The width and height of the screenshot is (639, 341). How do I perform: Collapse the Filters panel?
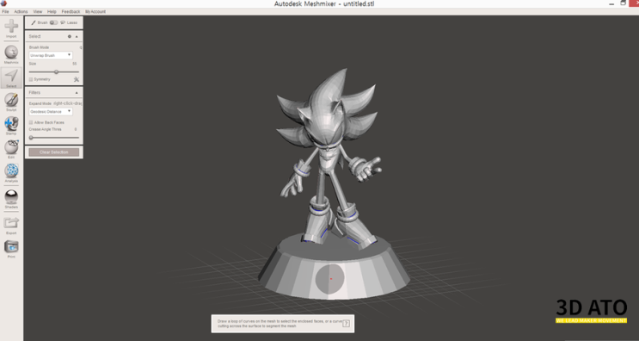coord(77,93)
